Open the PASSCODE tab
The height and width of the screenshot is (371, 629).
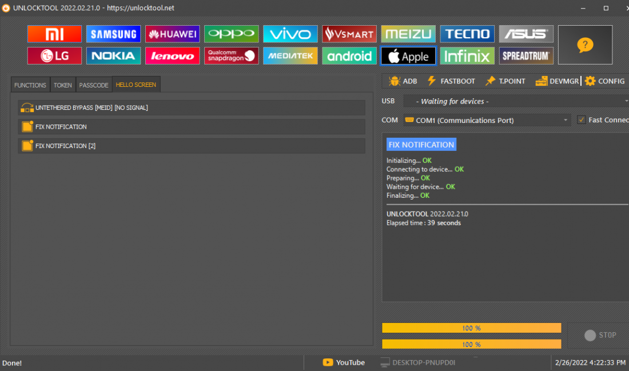pos(94,85)
